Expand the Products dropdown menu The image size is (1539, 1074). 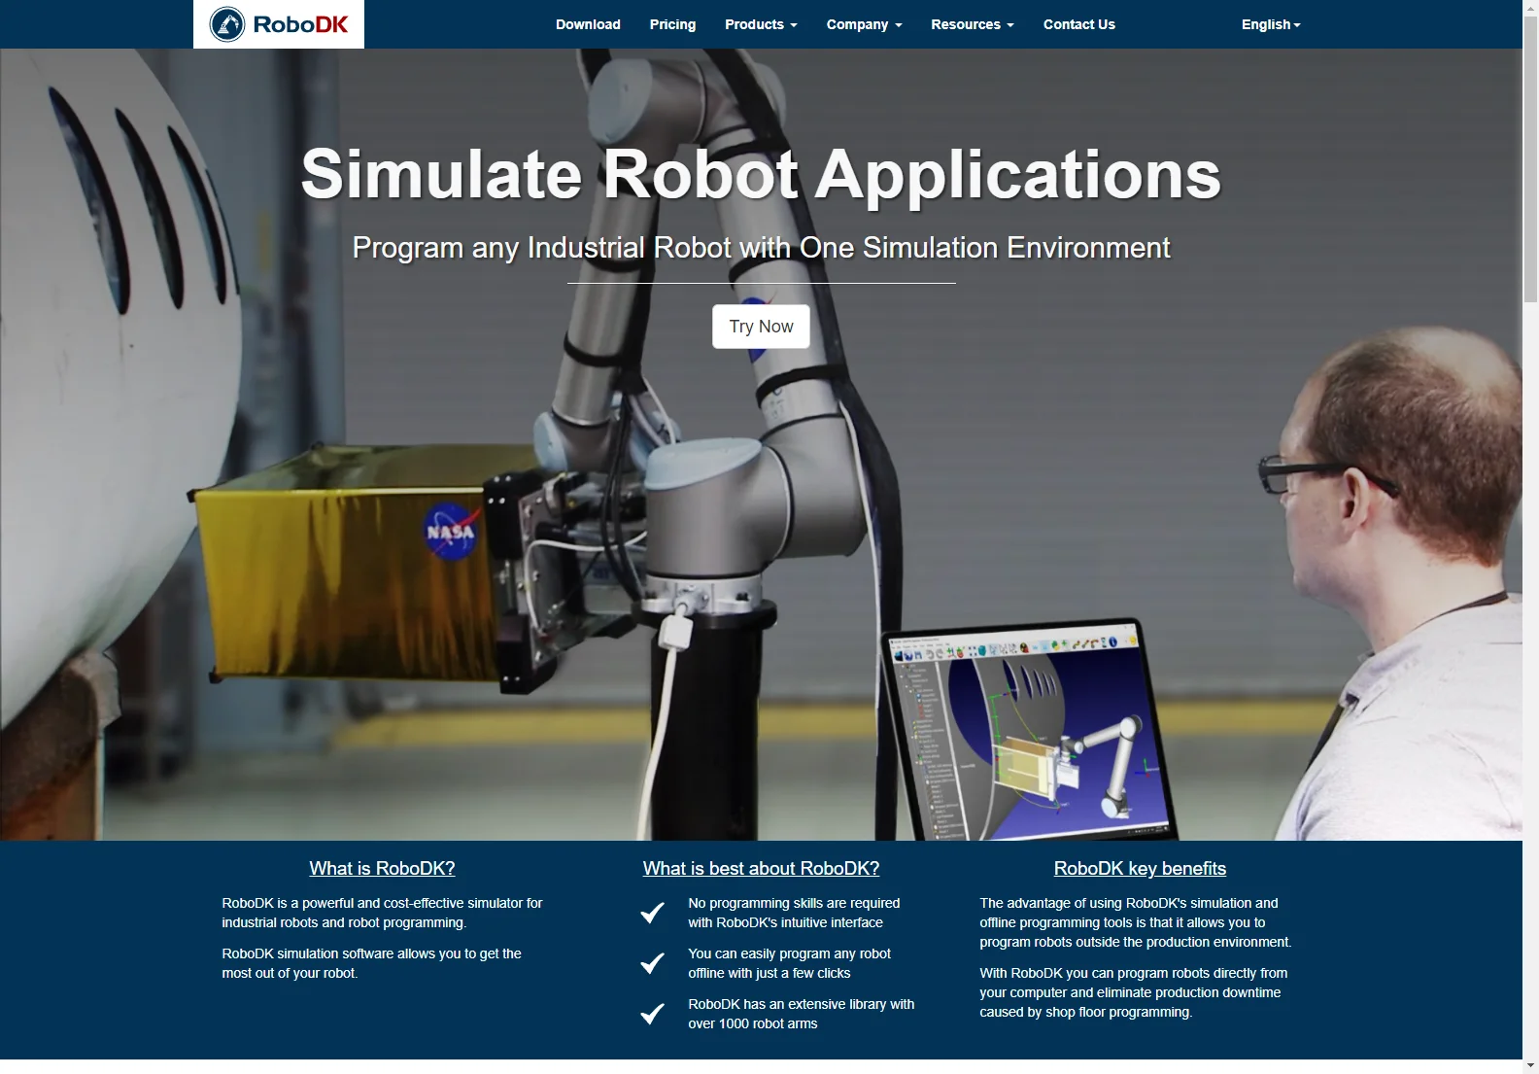pyautogui.click(x=761, y=24)
